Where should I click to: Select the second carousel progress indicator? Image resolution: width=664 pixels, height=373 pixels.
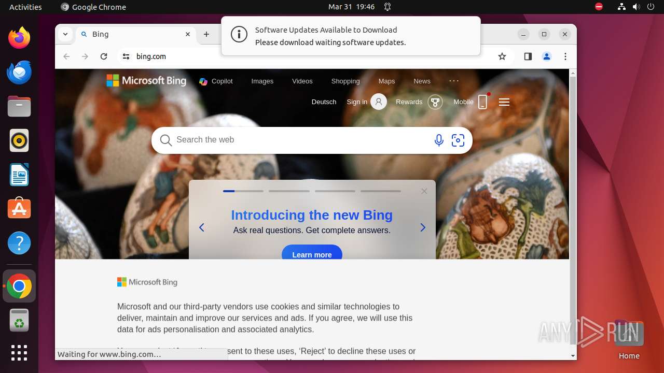[x=289, y=191]
